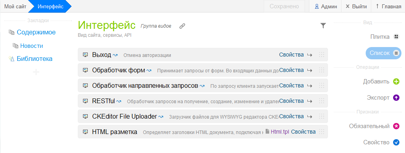Select the Интерфейс breadcrumb
The height and width of the screenshot is (153, 405).
click(x=50, y=6)
